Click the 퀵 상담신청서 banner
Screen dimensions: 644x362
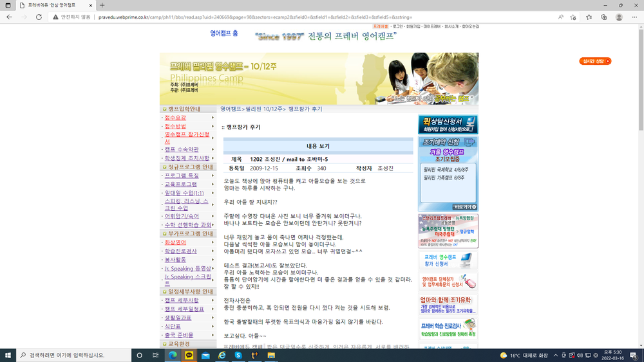tap(448, 125)
